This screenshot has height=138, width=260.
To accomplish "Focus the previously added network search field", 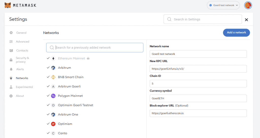I will [95, 48].
